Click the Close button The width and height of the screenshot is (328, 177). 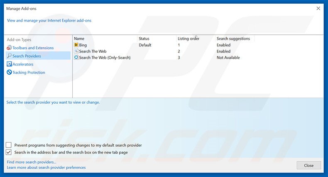309,165
